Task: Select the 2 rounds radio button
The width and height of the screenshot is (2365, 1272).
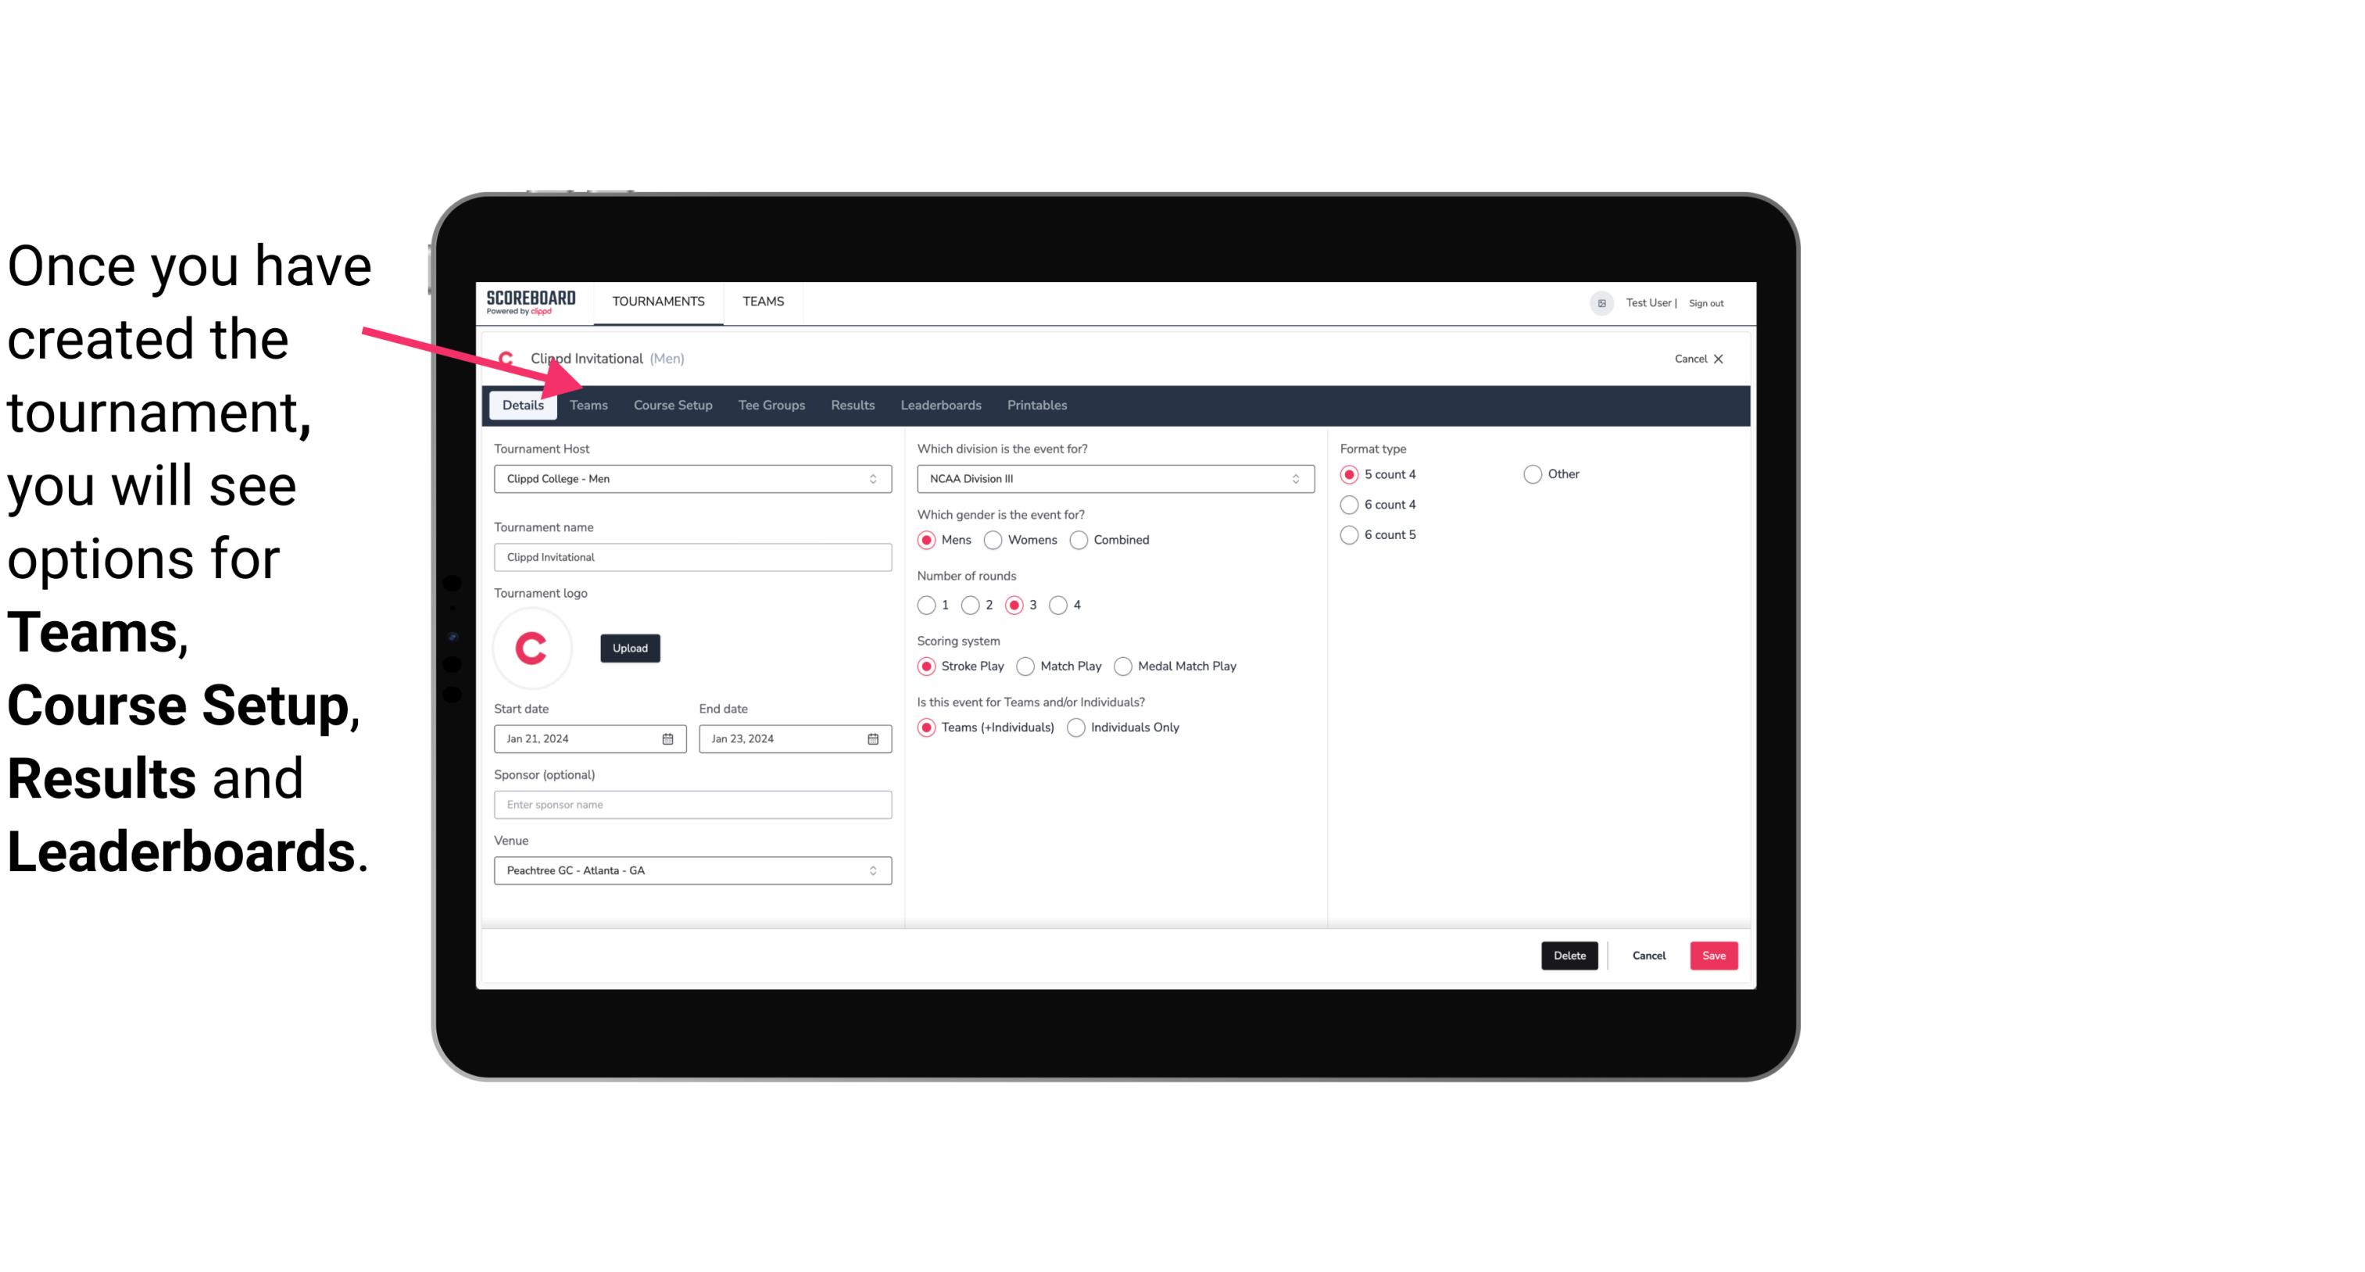Action: pos(972,605)
